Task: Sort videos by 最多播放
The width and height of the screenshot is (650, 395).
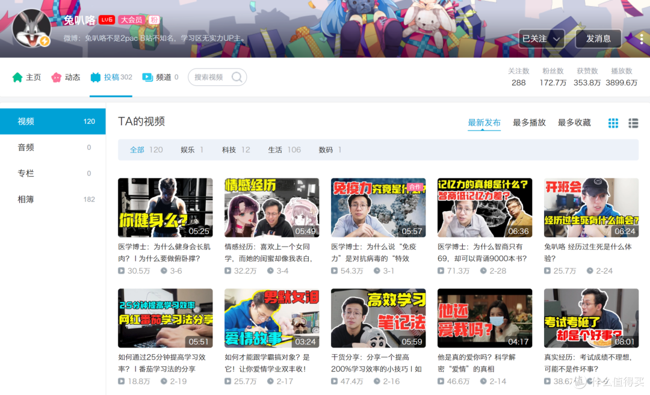Action: point(529,123)
